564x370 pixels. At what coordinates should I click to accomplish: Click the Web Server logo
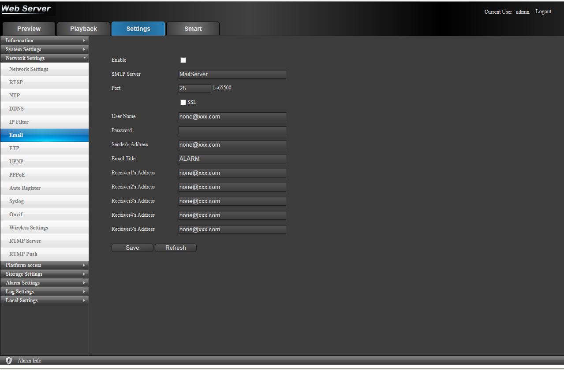[26, 9]
